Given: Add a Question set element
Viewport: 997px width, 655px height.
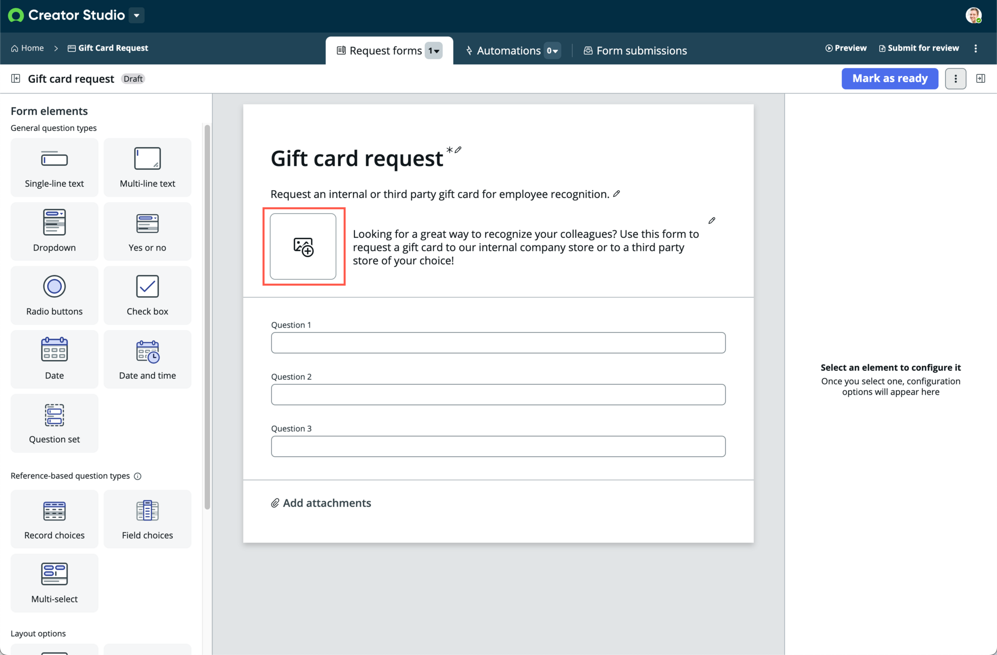Looking at the screenshot, I should click(x=54, y=423).
